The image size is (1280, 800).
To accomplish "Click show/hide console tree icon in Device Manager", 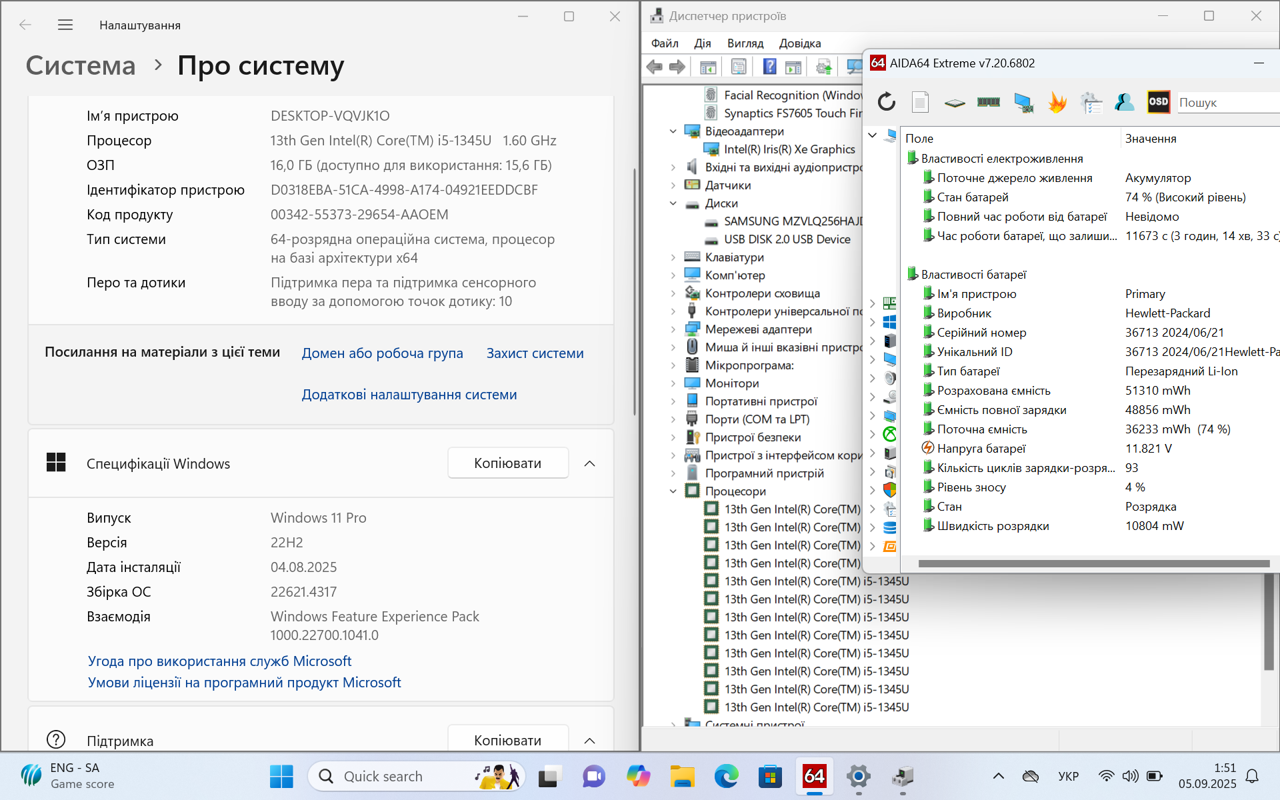I will pyautogui.click(x=708, y=67).
